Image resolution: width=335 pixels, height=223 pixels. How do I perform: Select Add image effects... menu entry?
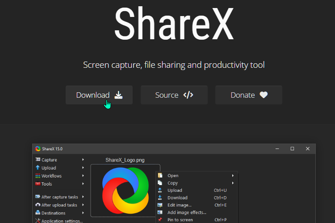tap(197, 213)
